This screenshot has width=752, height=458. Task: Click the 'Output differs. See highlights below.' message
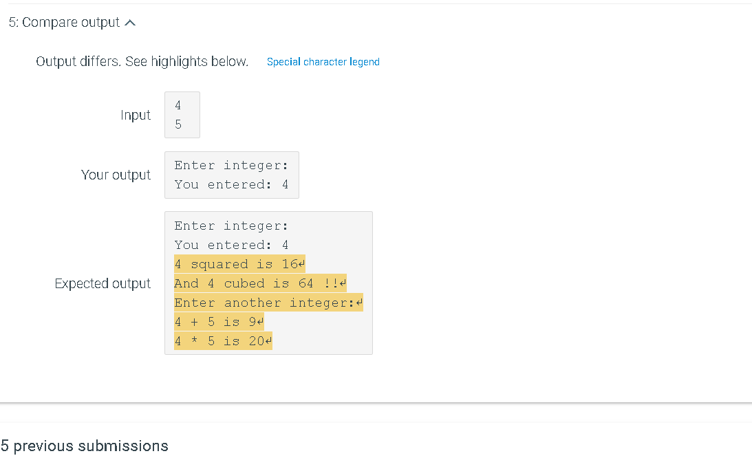(x=142, y=61)
